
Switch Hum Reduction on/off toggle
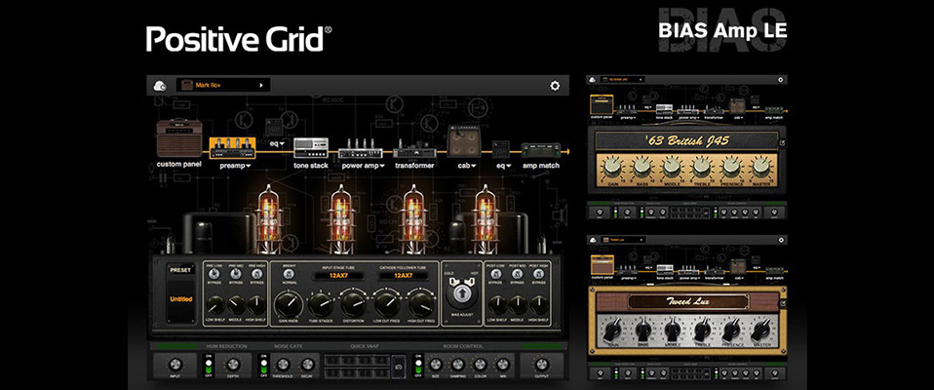click(208, 365)
